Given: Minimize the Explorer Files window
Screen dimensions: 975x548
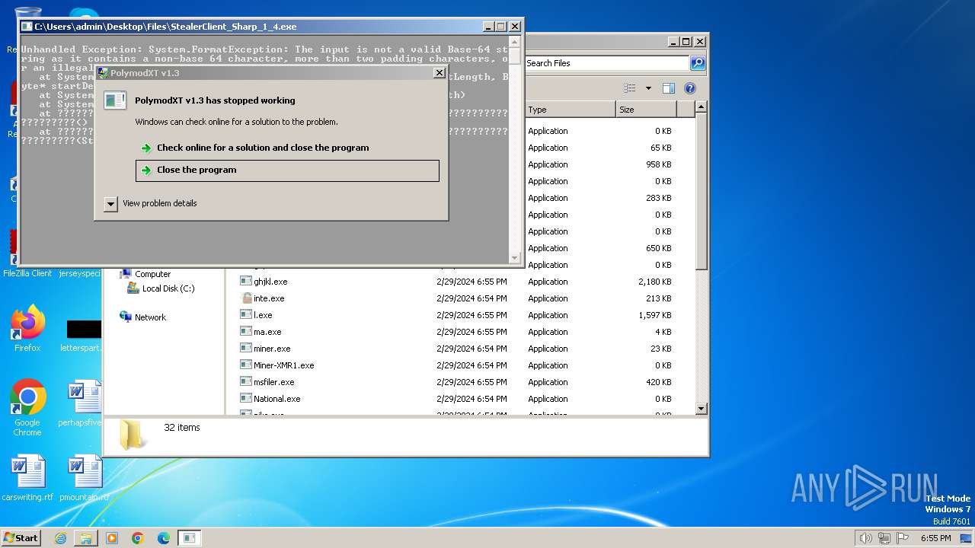Looking at the screenshot, I should click(x=673, y=42).
